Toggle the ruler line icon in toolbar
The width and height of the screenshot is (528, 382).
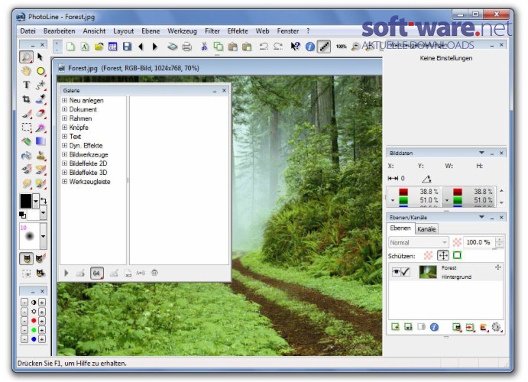[x=324, y=47]
